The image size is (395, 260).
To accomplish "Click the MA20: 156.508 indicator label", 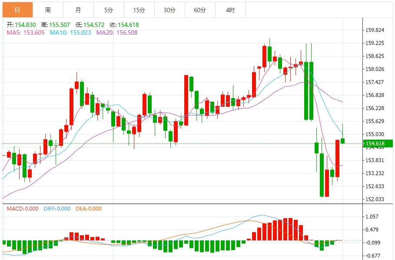I will 117,33.
